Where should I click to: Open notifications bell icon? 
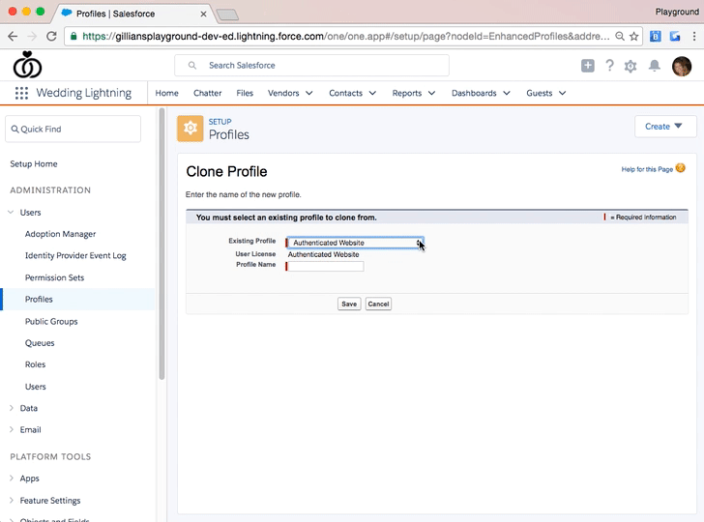(654, 66)
